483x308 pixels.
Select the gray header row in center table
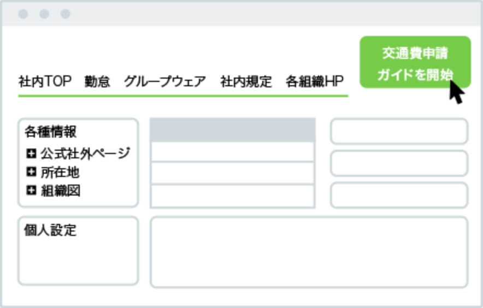tap(233, 129)
